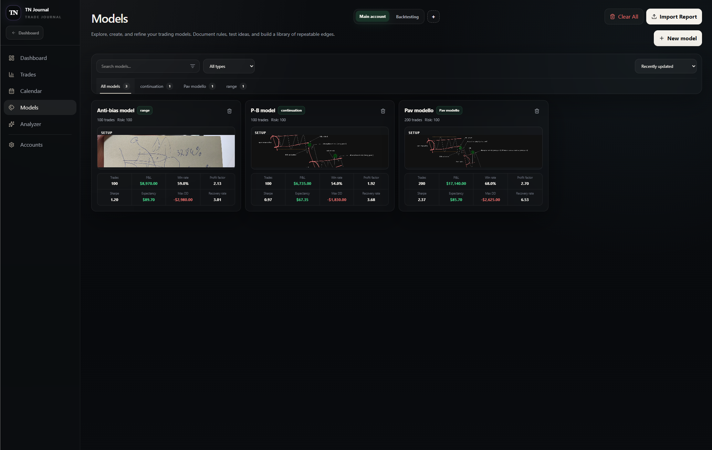This screenshot has width=712, height=450.
Task: Click the Pav modello tag badge
Action: [x=449, y=111]
